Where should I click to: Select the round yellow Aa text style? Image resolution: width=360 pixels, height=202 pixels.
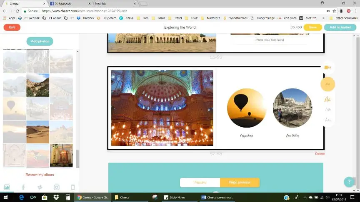click(x=327, y=84)
